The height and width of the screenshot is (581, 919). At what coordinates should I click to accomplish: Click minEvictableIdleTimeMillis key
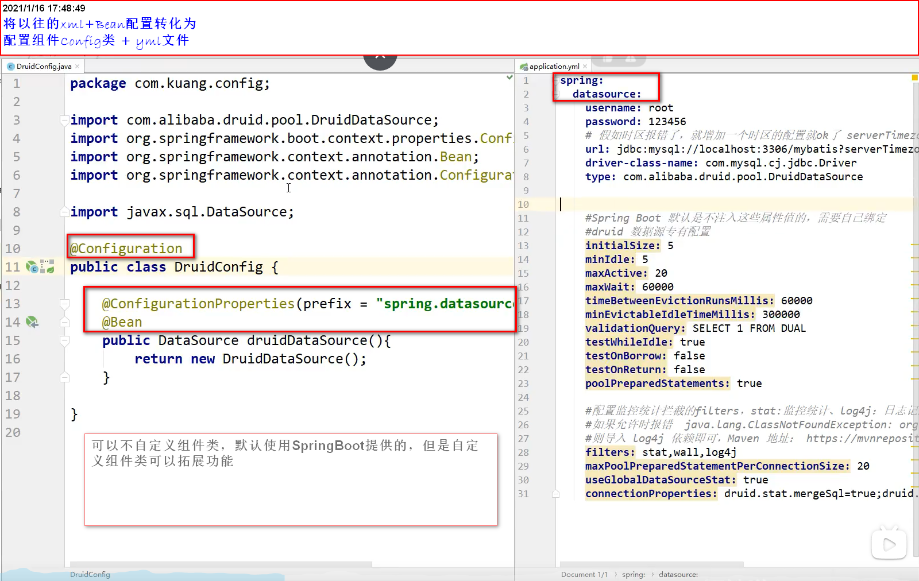[x=670, y=315]
